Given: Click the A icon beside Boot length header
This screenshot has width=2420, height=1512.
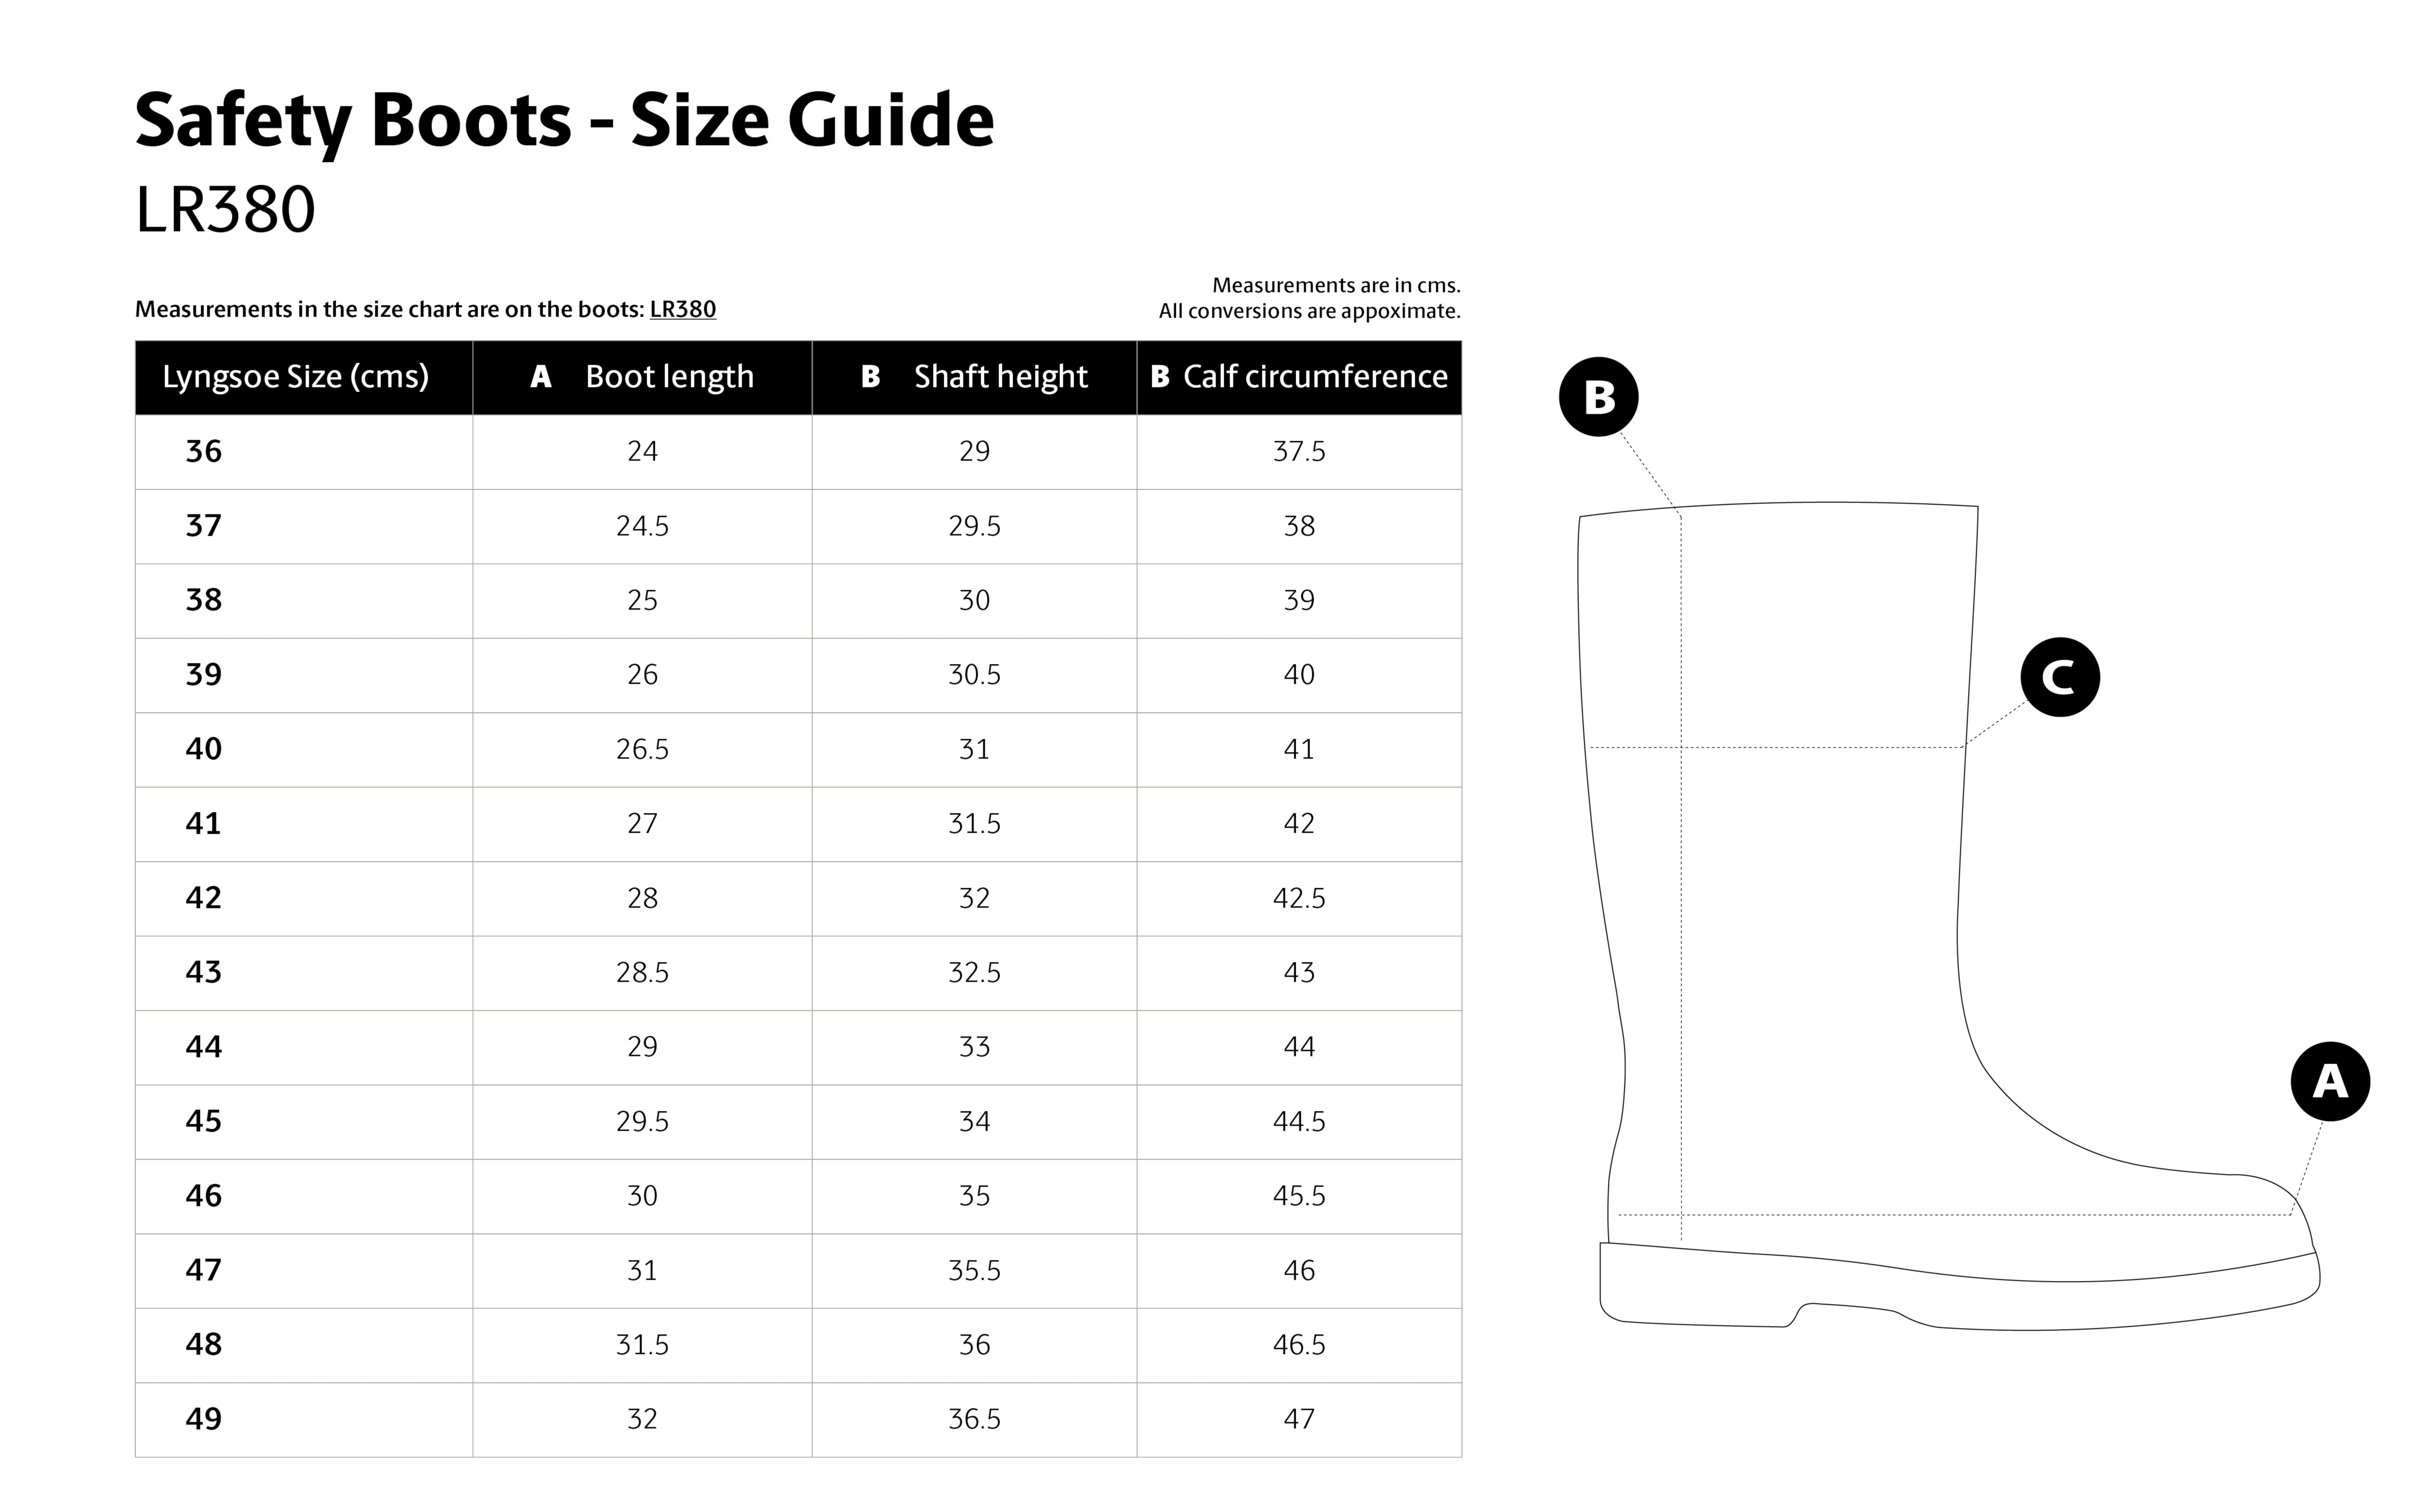Looking at the screenshot, I should (x=540, y=377).
